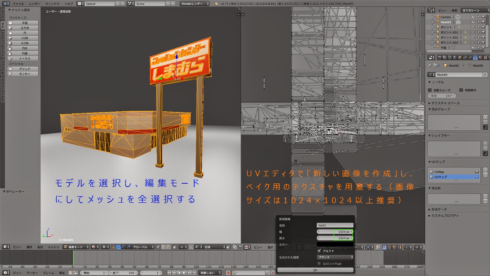Toggle visibility of ポイント.001 in outliner
Image resolution: width=490 pixels, height=276 pixels.
[x=473, y=32]
